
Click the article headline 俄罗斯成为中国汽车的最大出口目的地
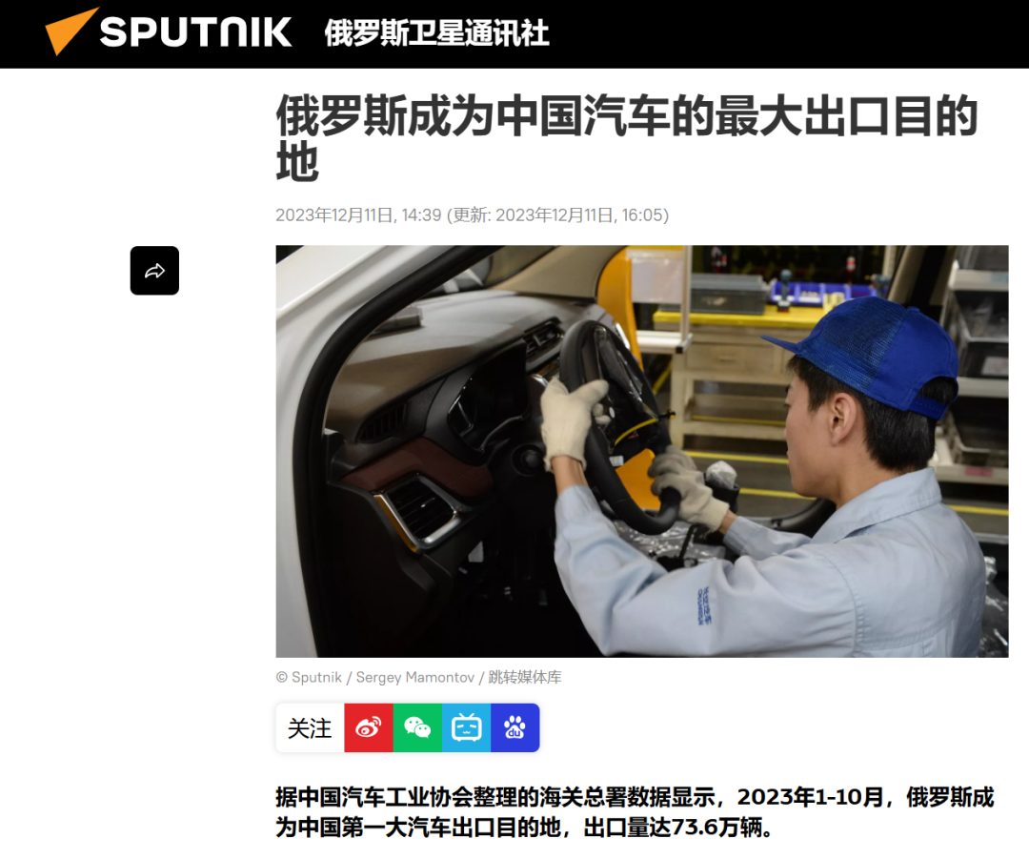point(627,138)
